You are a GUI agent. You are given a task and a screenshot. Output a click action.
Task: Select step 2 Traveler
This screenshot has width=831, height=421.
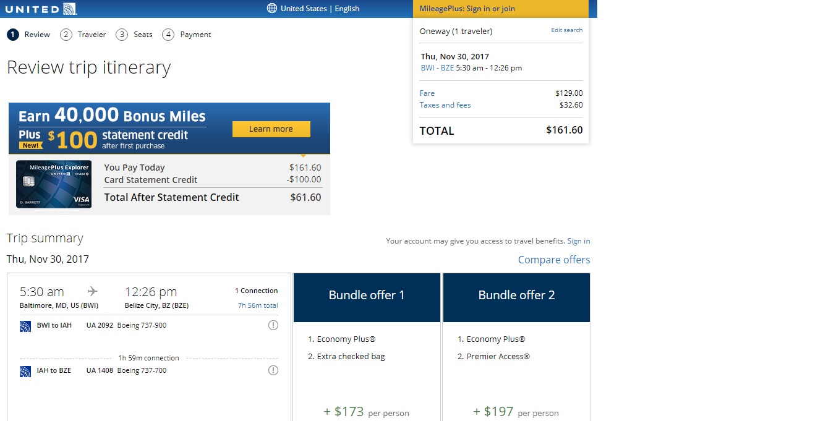83,35
